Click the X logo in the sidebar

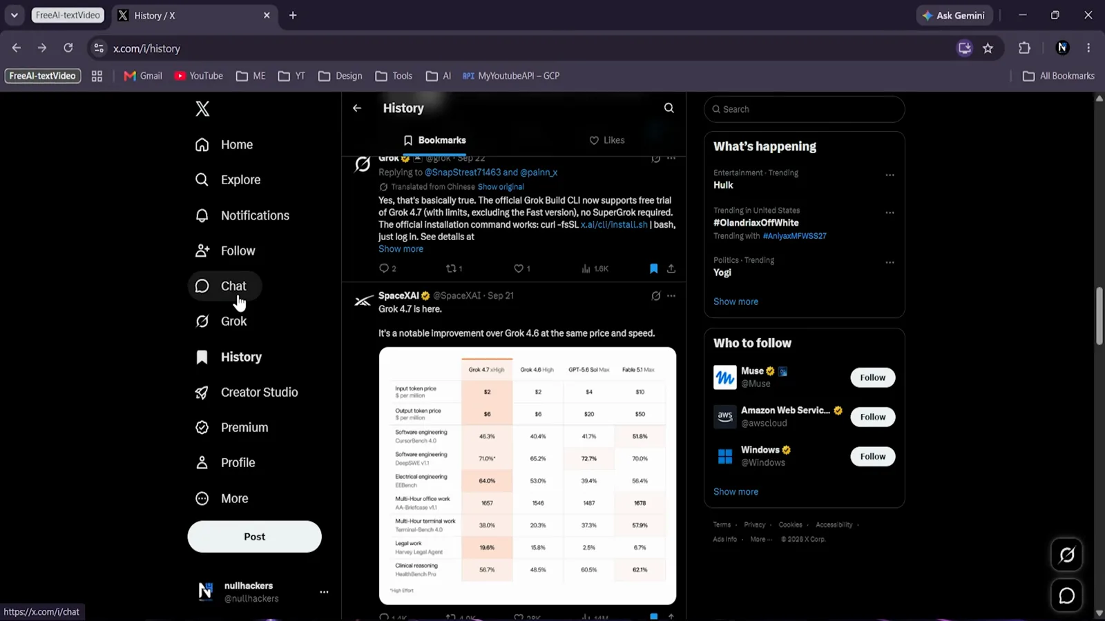coord(202,108)
